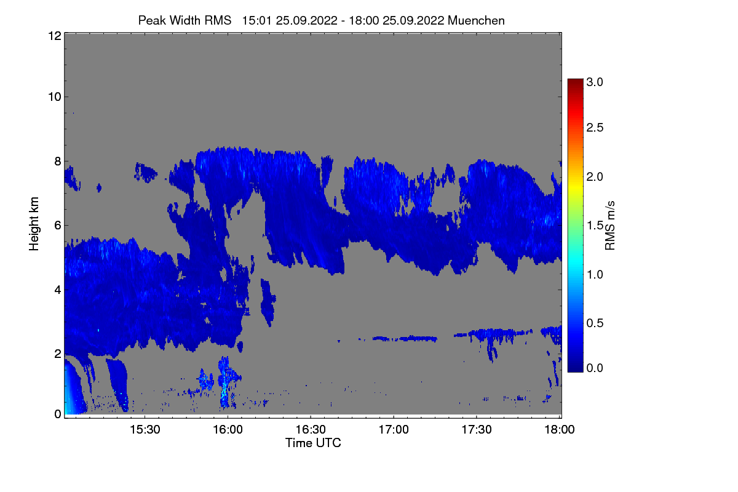Click the height tick label 12

pyautogui.click(x=54, y=36)
